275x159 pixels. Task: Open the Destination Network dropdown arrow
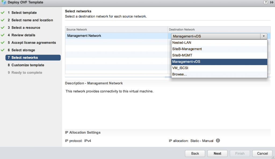(264, 36)
